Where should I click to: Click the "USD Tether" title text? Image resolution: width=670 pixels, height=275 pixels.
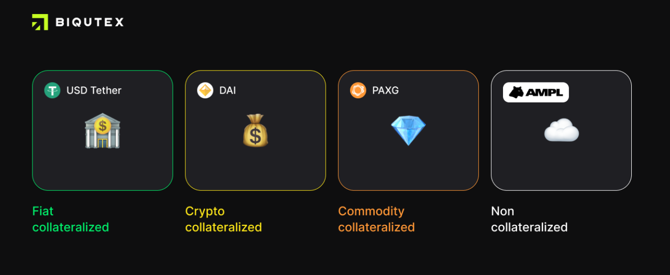click(x=94, y=90)
